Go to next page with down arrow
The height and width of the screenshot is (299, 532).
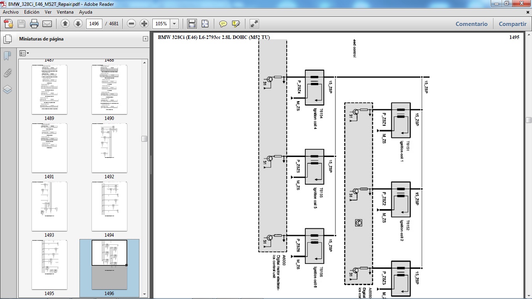point(78,24)
